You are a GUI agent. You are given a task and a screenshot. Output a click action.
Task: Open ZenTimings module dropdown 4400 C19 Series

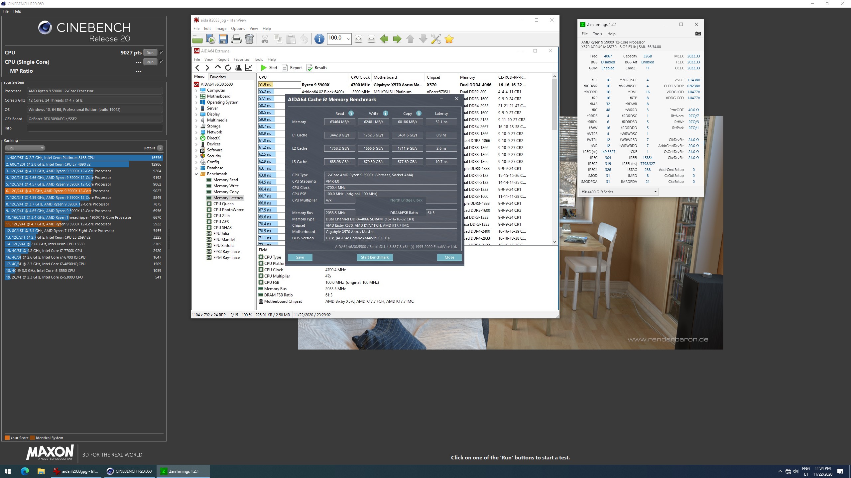click(x=619, y=192)
